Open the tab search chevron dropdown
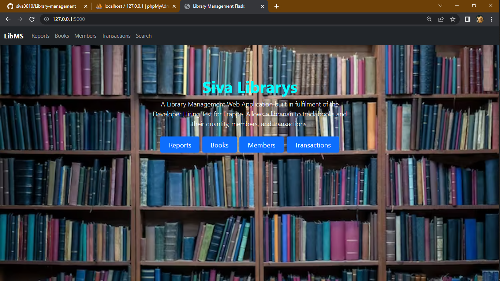Image resolution: width=500 pixels, height=281 pixels. pyautogui.click(x=440, y=6)
